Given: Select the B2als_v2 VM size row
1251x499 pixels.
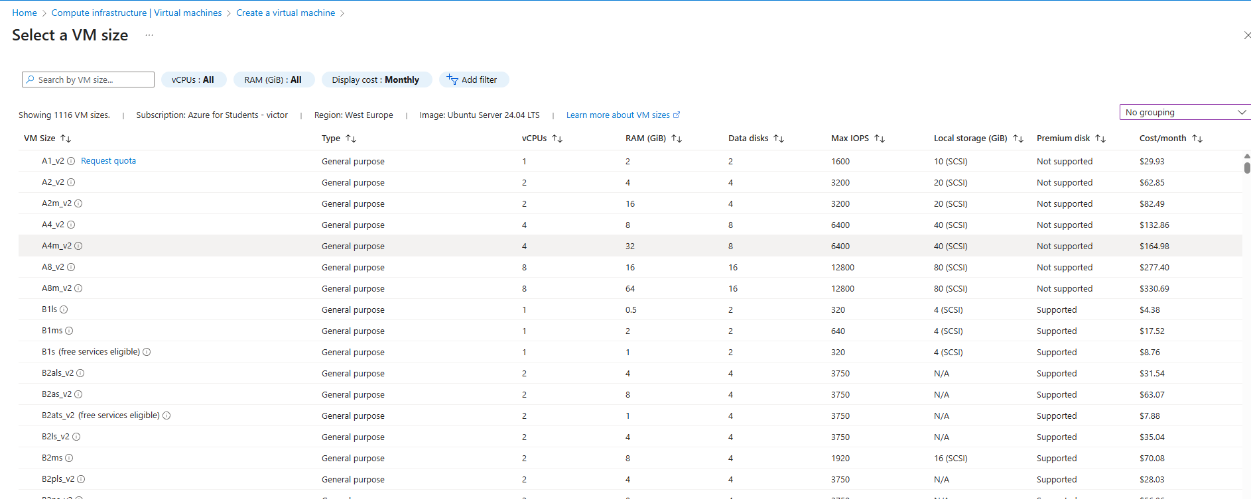Looking at the screenshot, I should tap(630, 373).
